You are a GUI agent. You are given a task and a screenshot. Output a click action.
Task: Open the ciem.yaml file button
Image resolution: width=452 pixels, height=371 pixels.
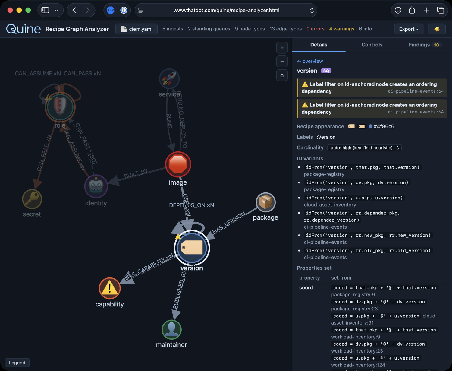tap(137, 29)
